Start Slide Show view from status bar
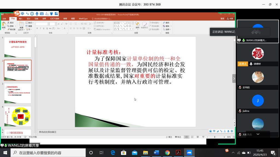 click(203, 137)
